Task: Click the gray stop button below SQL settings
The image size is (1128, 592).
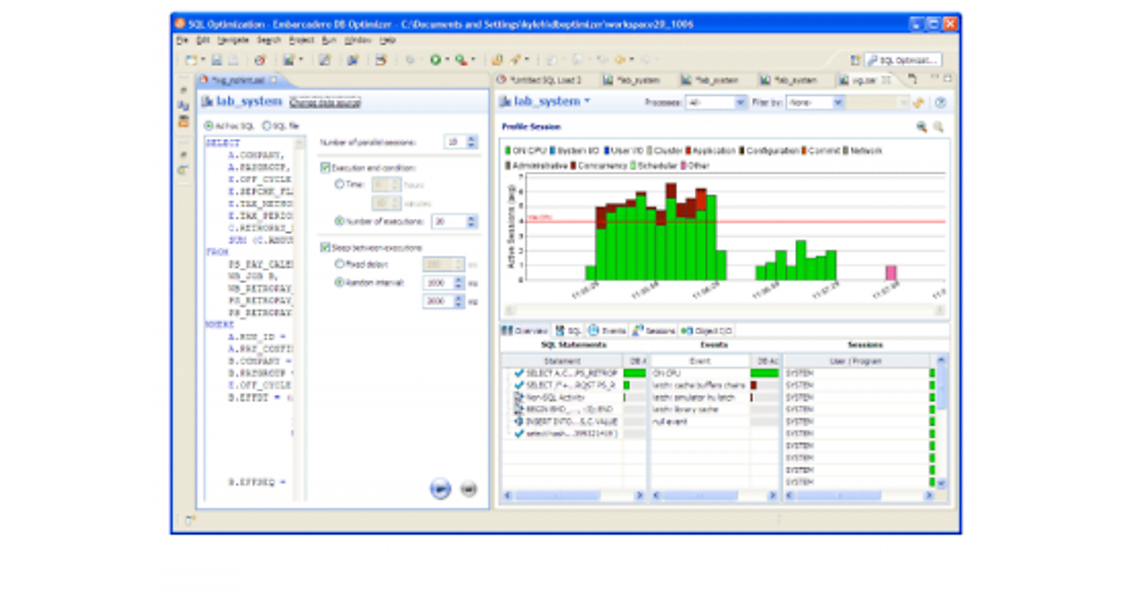Action: coord(467,489)
